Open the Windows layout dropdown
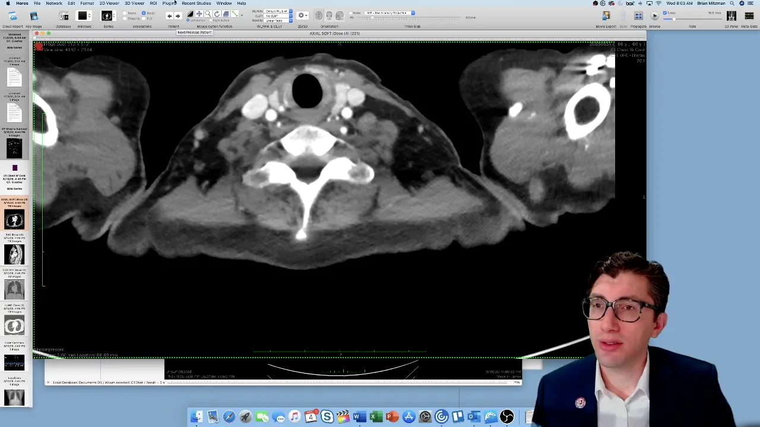760x427 pixels. click(x=83, y=15)
